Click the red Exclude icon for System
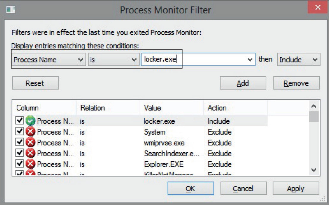Viewport: 329px width, 205px height. point(30,132)
